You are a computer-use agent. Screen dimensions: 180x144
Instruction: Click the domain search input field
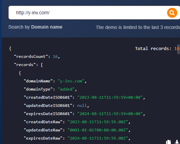(87, 13)
